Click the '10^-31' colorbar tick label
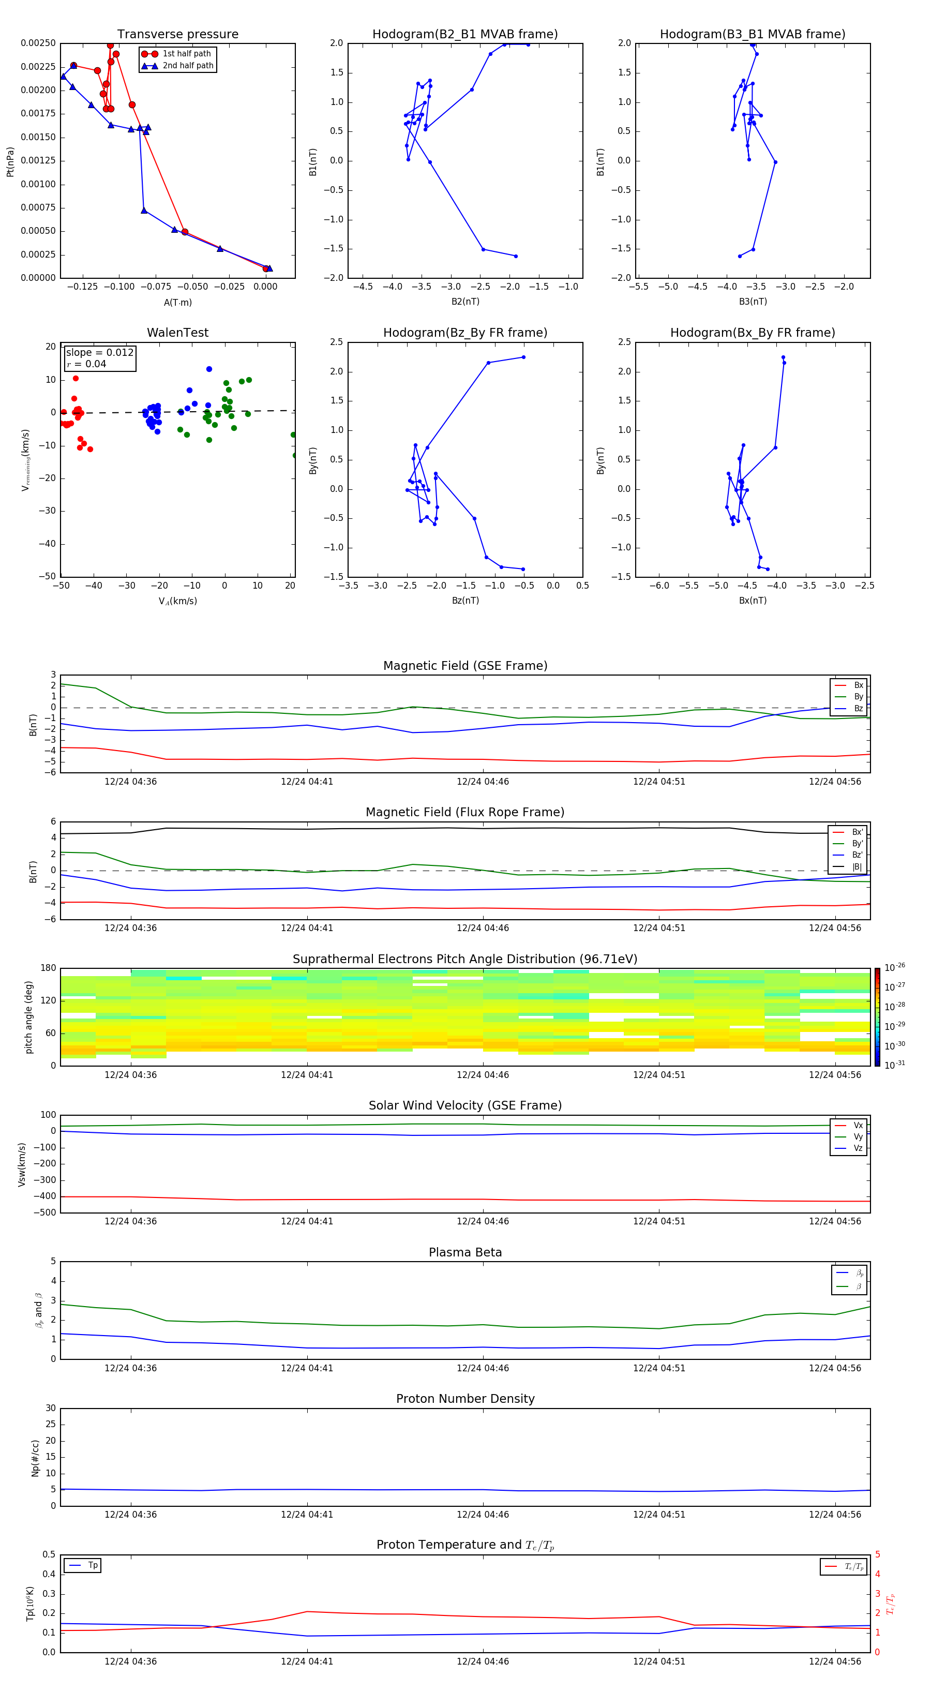This screenshot has height=1707, width=931. pos(895,1065)
